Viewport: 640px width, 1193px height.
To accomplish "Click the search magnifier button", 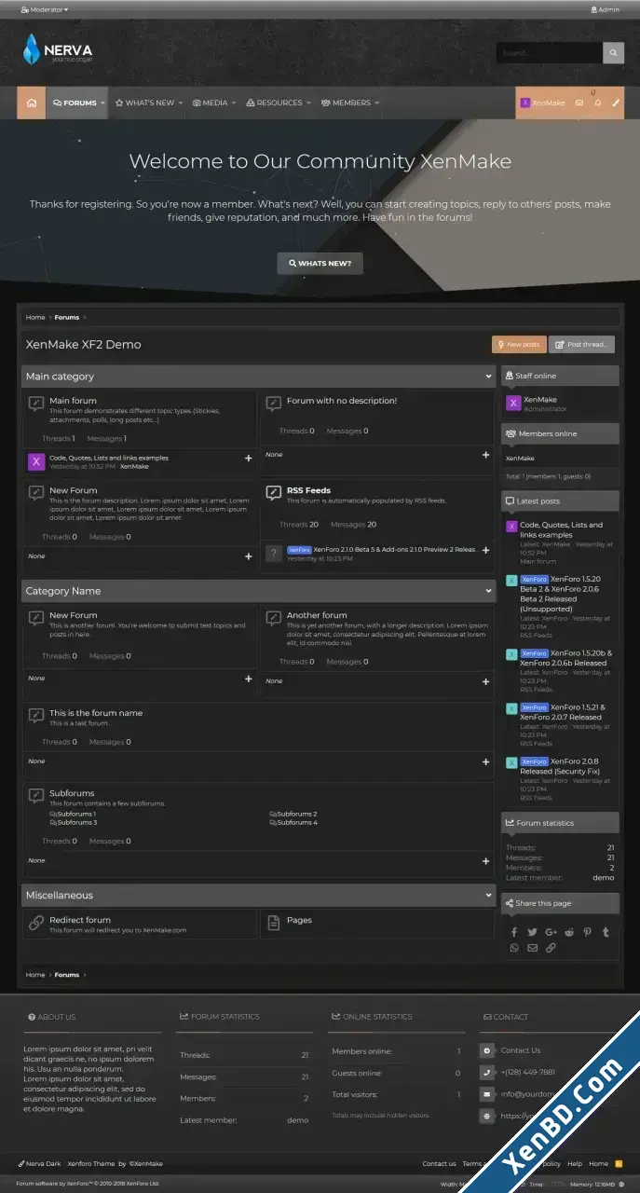I will click(613, 53).
